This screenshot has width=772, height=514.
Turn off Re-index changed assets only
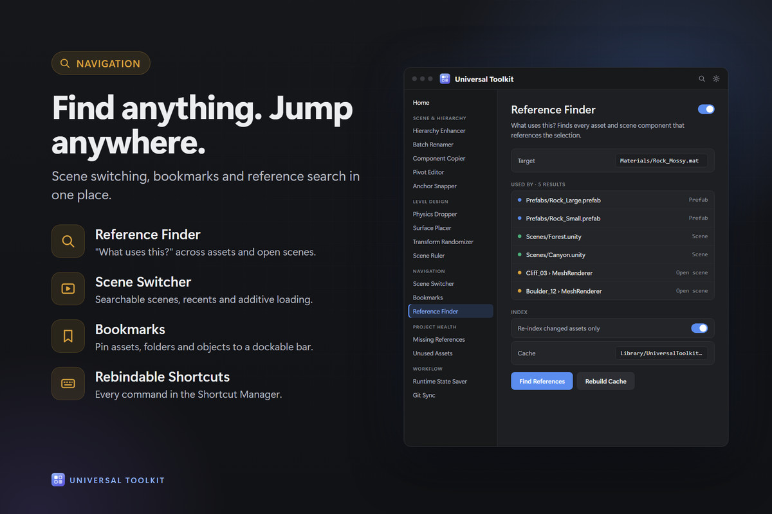(699, 328)
